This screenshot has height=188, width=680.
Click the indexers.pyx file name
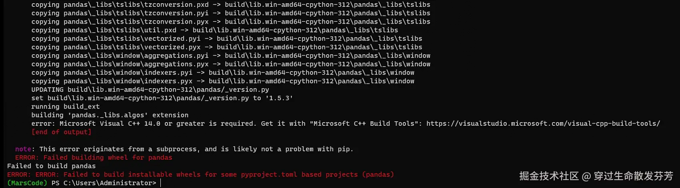coord(168,81)
